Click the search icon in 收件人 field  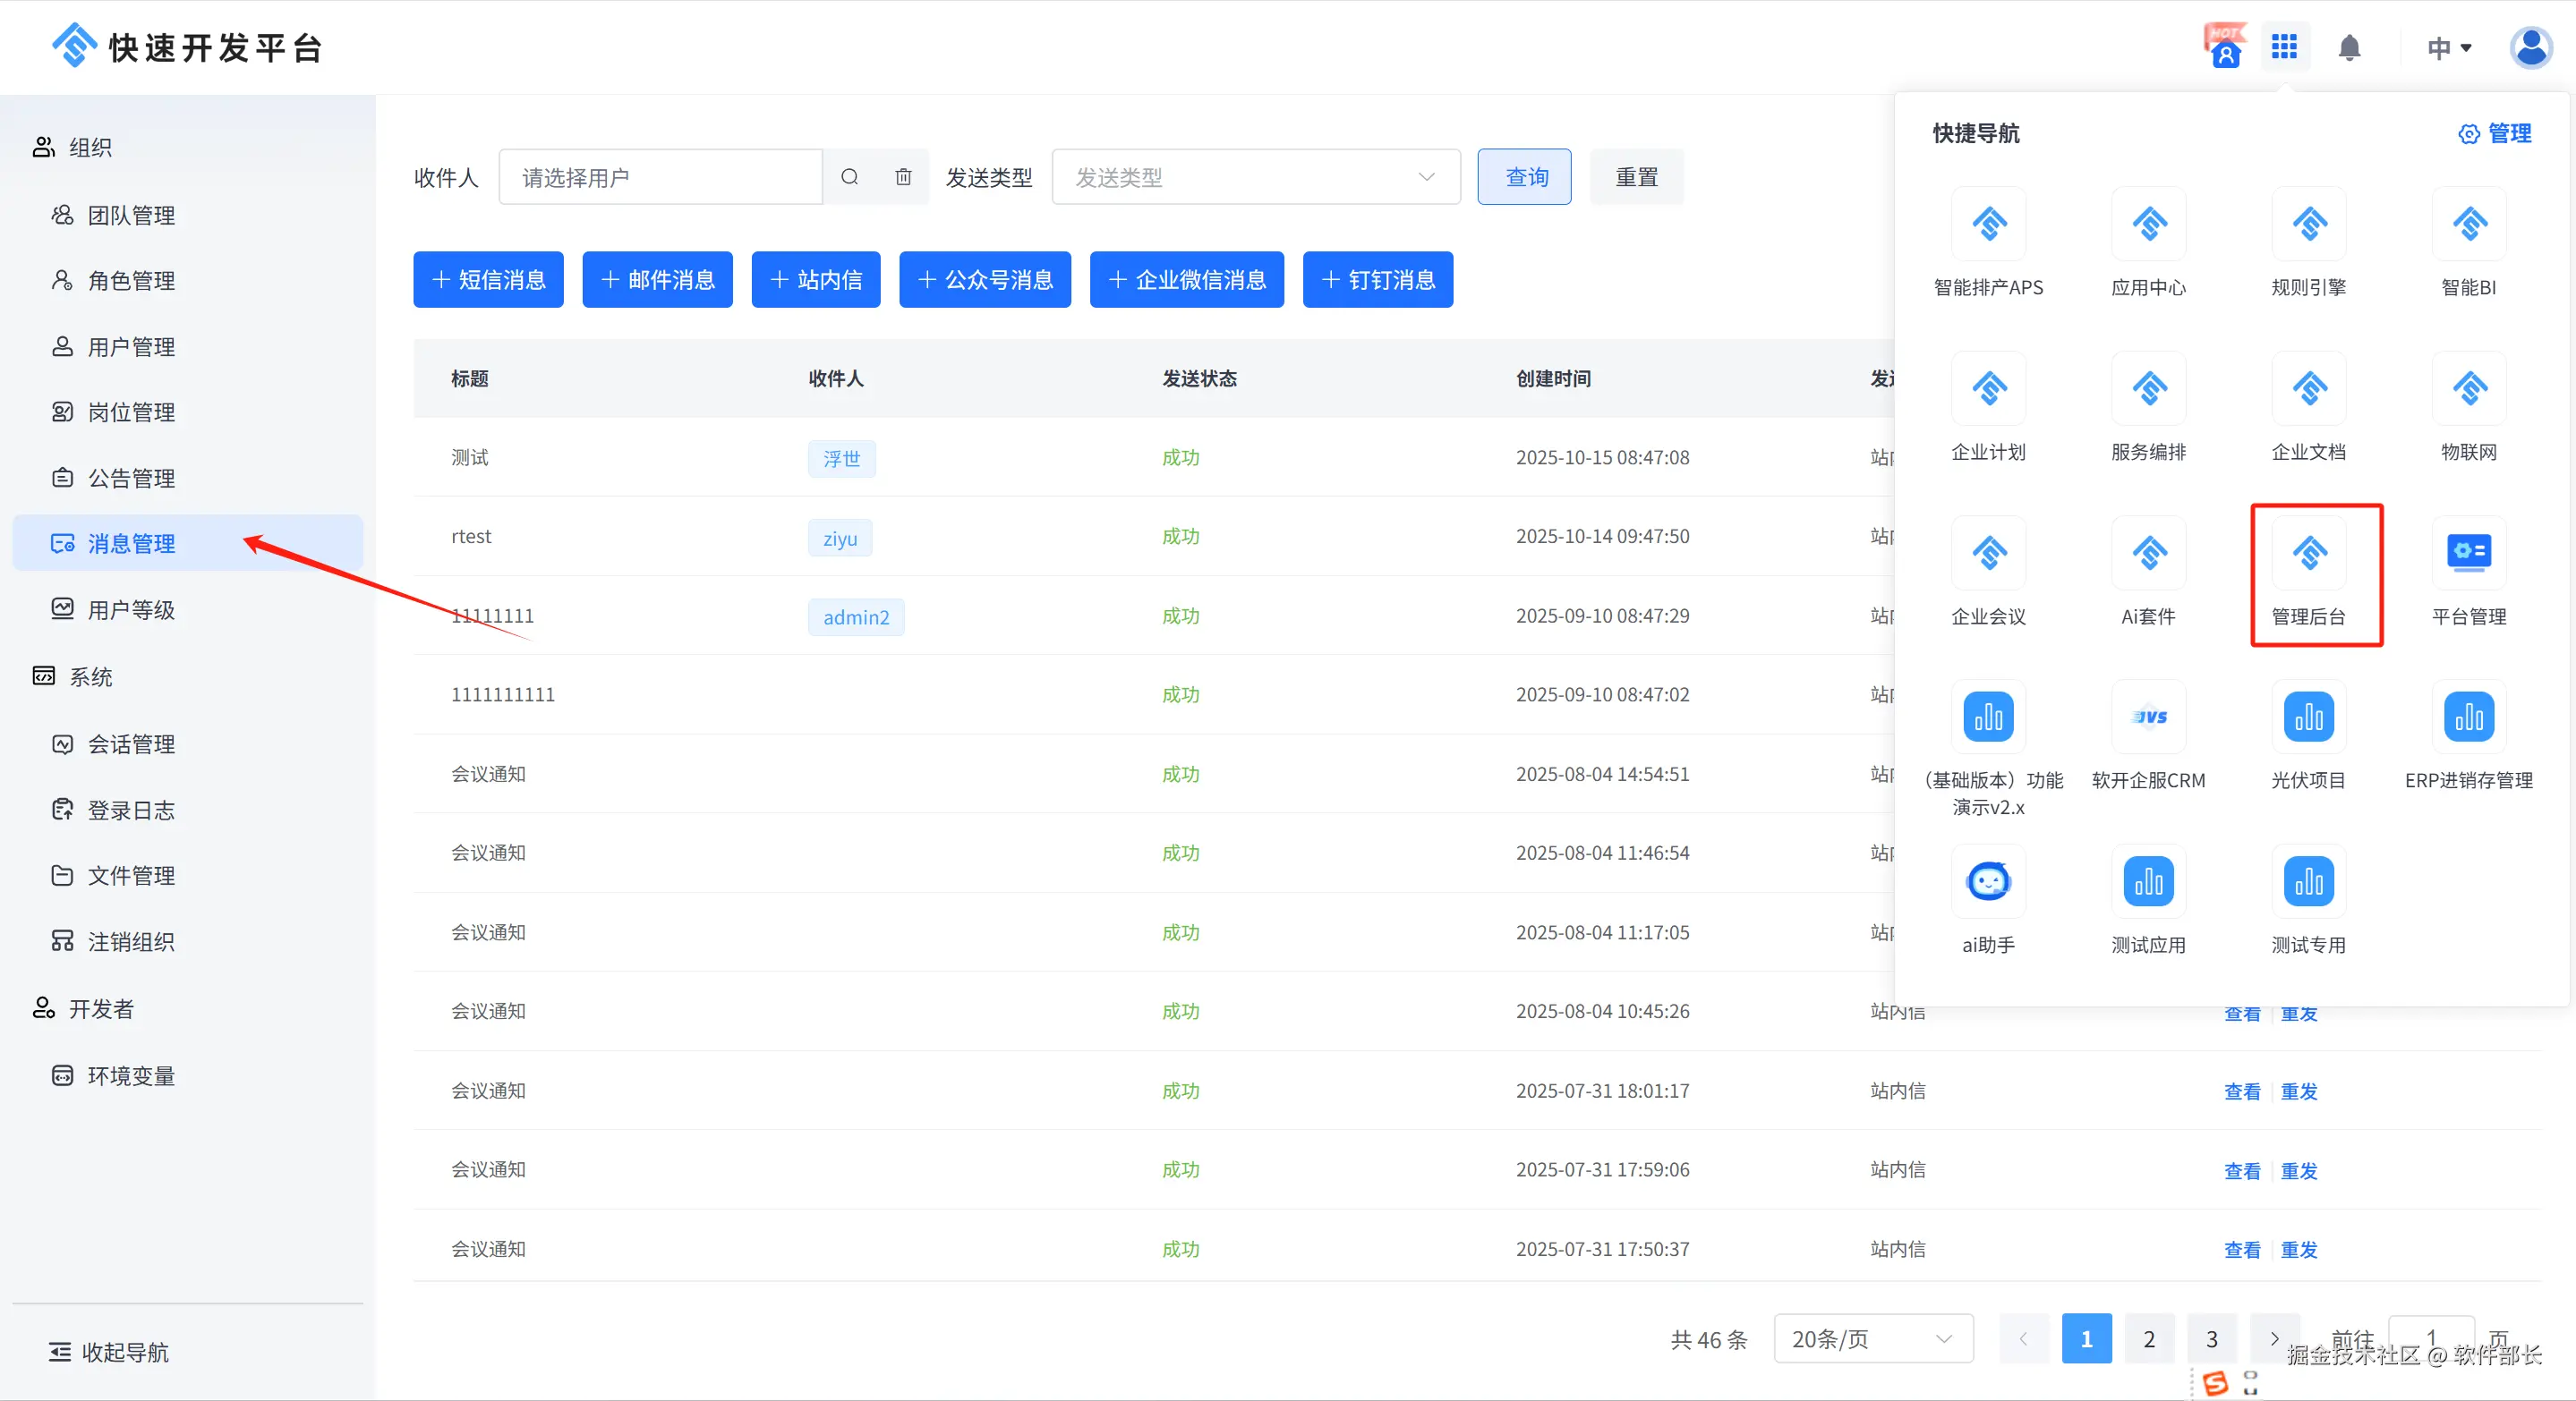850,178
